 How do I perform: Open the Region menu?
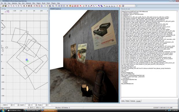coord(39,3)
